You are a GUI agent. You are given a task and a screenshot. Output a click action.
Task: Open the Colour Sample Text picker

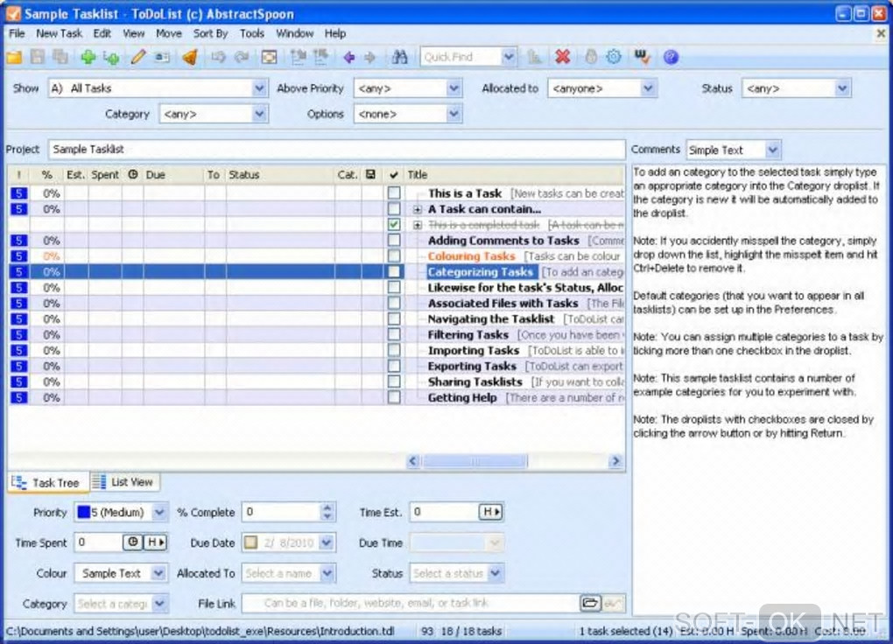pyautogui.click(x=120, y=573)
